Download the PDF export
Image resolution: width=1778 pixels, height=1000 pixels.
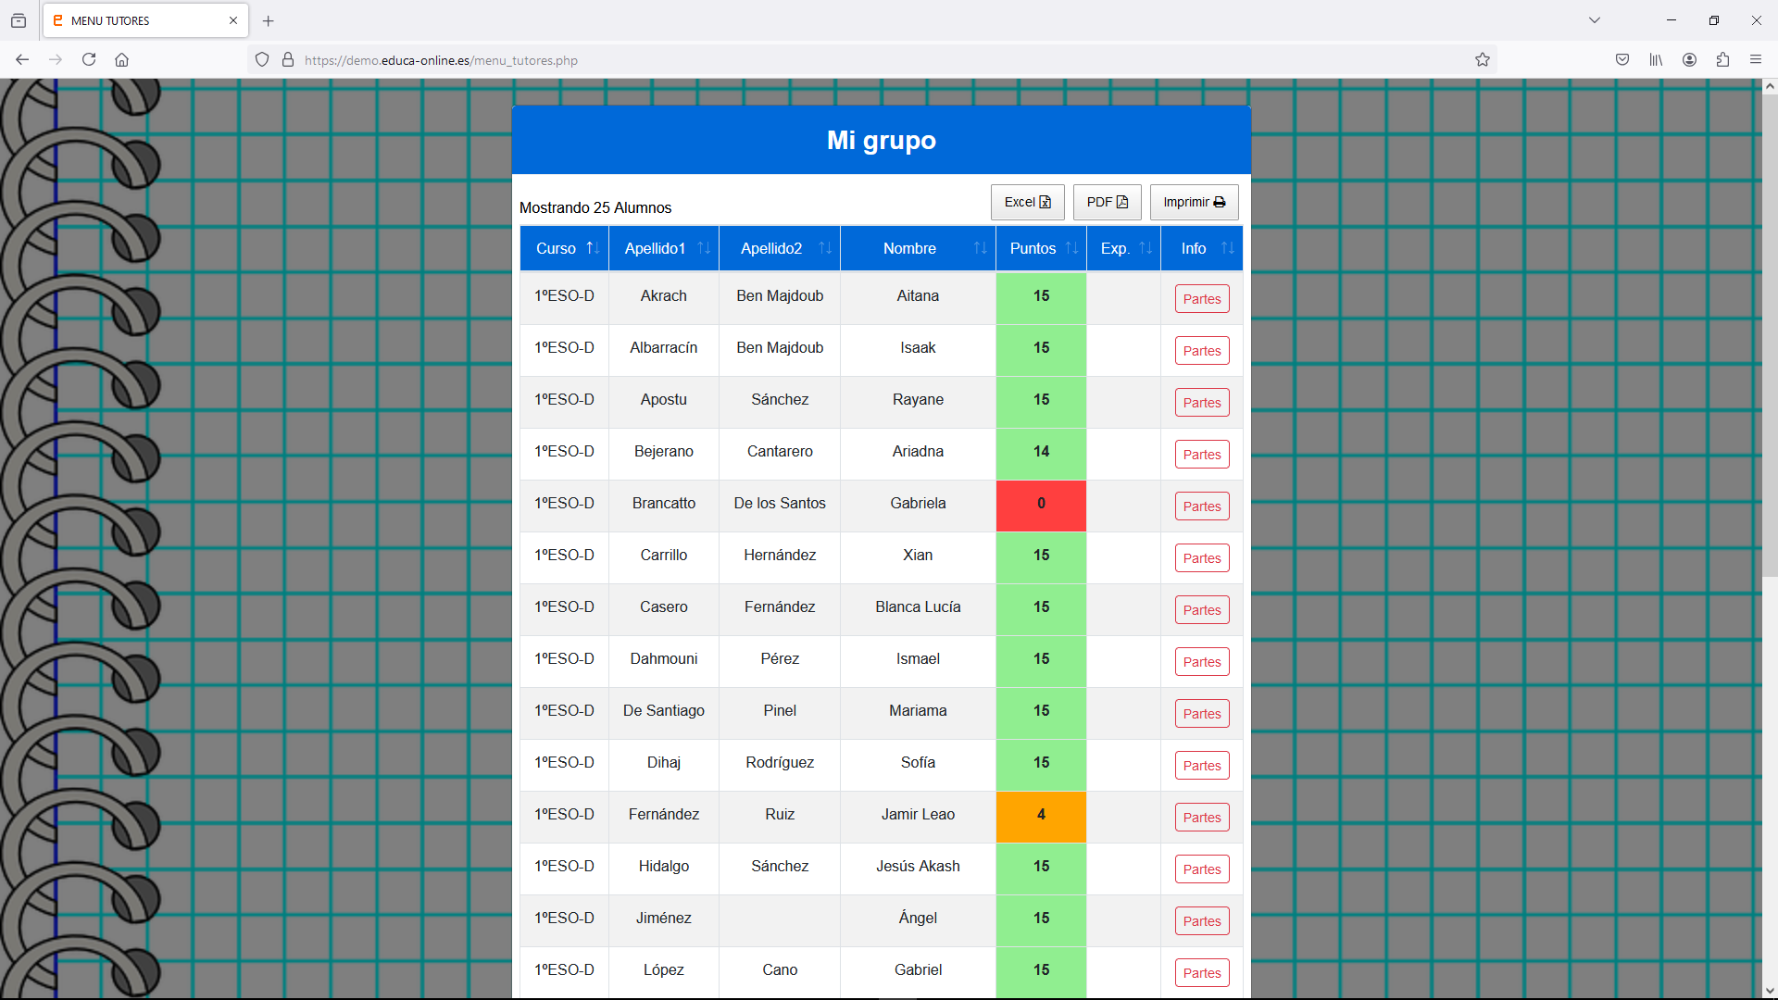coord(1107,202)
